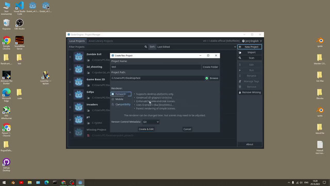Open SoundWire Server desktop shortcut
This screenshot has width=330, height=186.
coord(20,43)
